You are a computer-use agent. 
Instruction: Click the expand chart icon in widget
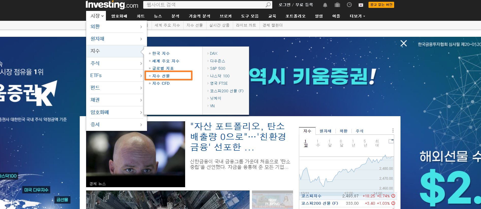[x=391, y=141]
